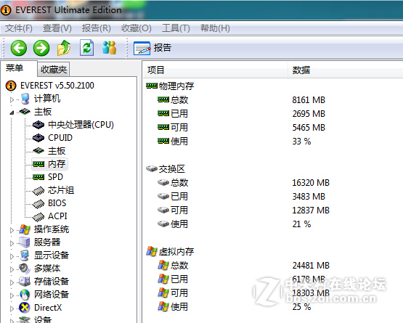Open the users/people toolbar icon
Screen dimensions: 403x323
tap(109, 48)
